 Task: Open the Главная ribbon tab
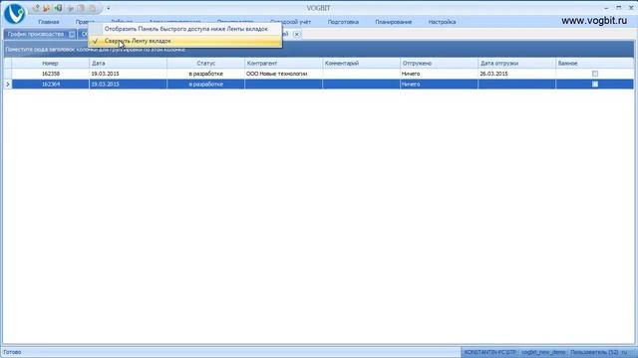[x=49, y=22]
